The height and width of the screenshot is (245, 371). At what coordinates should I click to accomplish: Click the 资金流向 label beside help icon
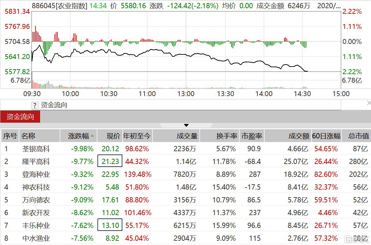pyautogui.click(x=54, y=105)
